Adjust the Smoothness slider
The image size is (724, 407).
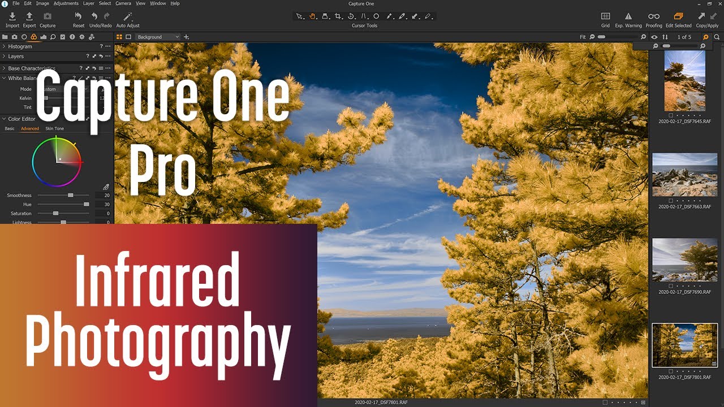63,195
